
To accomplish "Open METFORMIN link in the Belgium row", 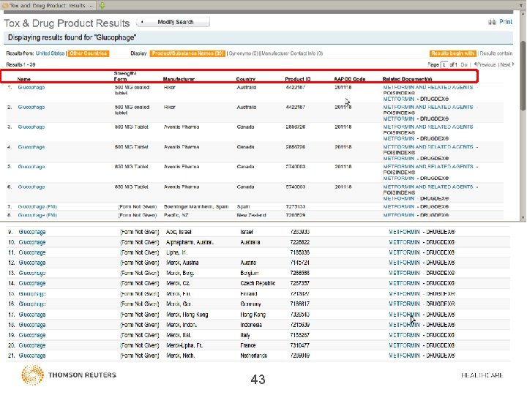I will tap(404, 274).
